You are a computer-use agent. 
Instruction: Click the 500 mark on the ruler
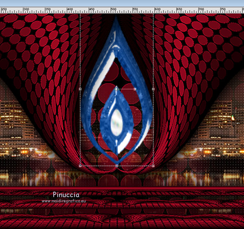tap(114, 9)
